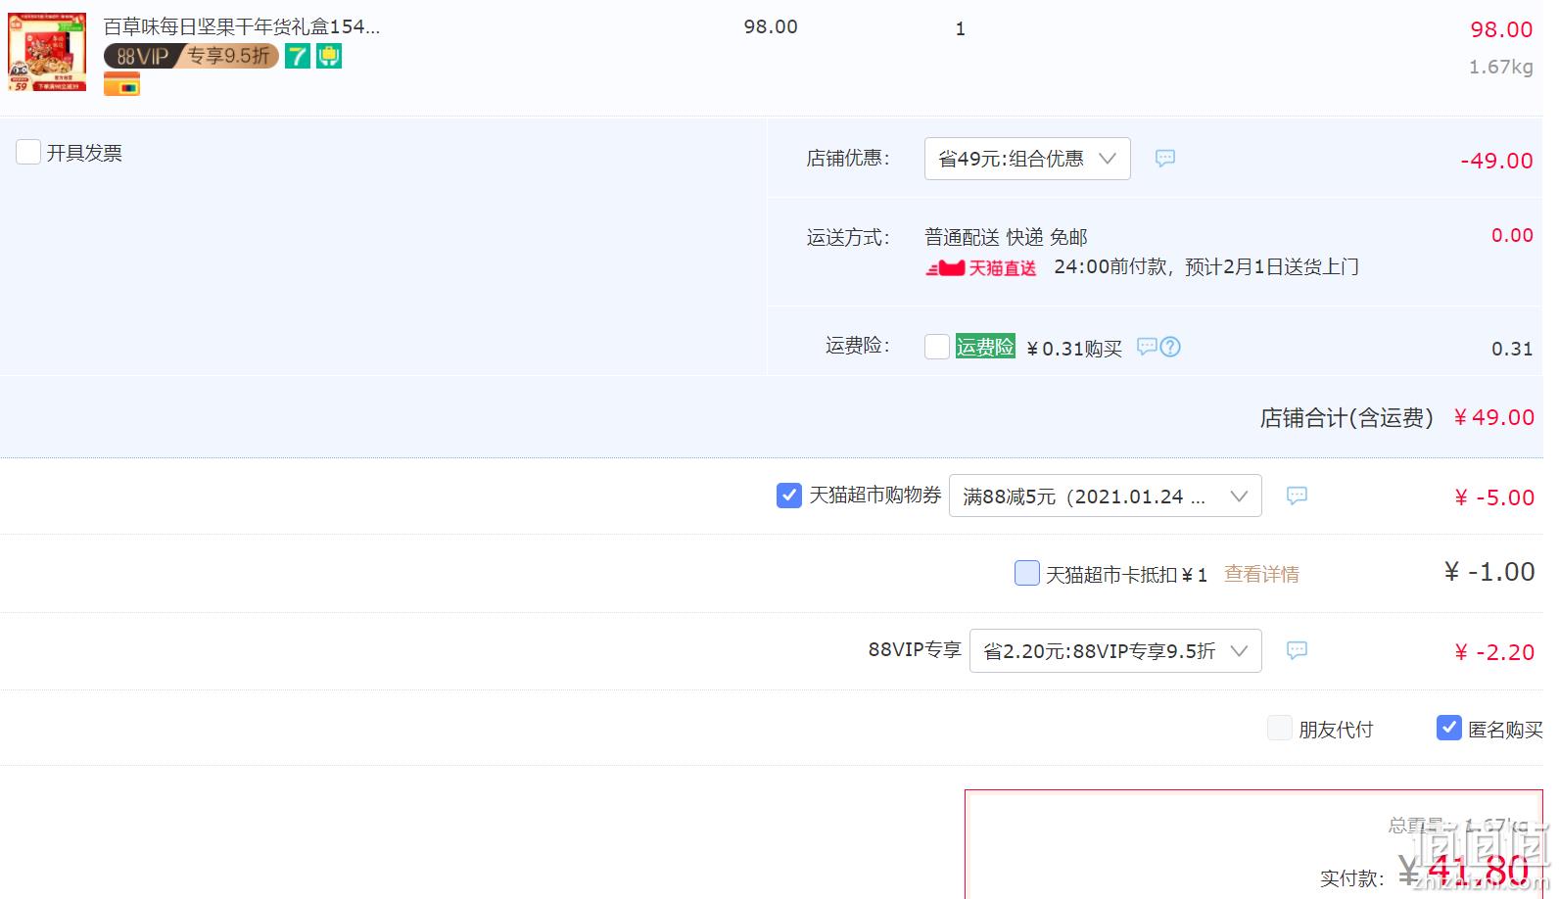Click the ¥-1.00 card deduction amount
Image resolution: width=1559 pixels, height=899 pixels.
(x=1489, y=572)
